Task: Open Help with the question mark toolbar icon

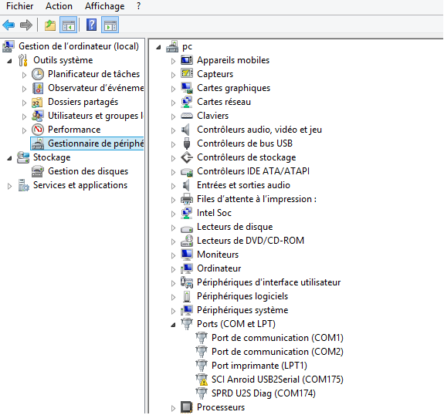Action: coord(91,25)
